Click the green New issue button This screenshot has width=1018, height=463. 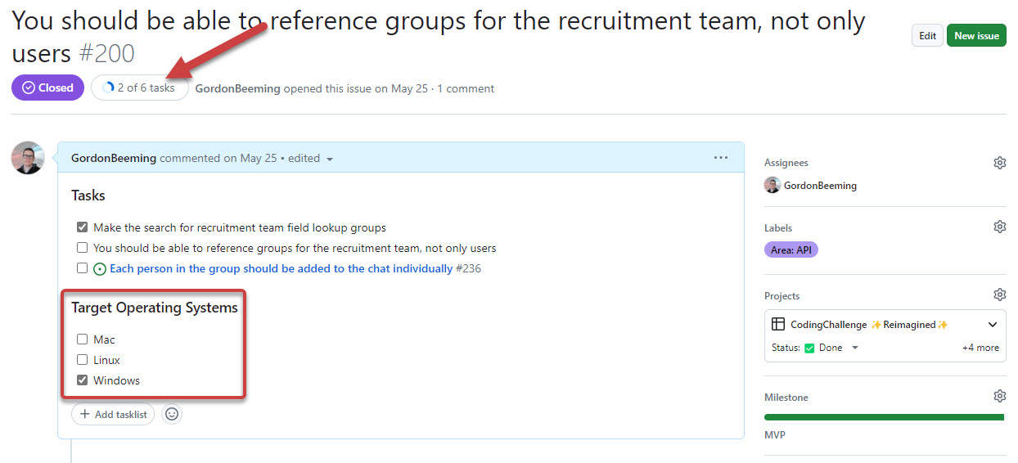(x=976, y=35)
